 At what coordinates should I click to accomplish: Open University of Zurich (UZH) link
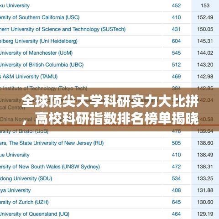[x=24, y=202]
